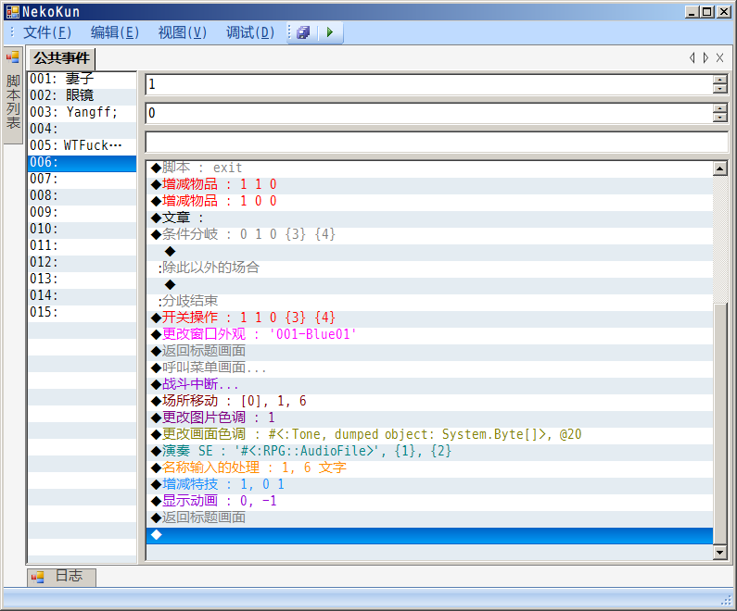Run the project with green play button
Image resolution: width=737 pixels, height=611 pixels.
330,32
